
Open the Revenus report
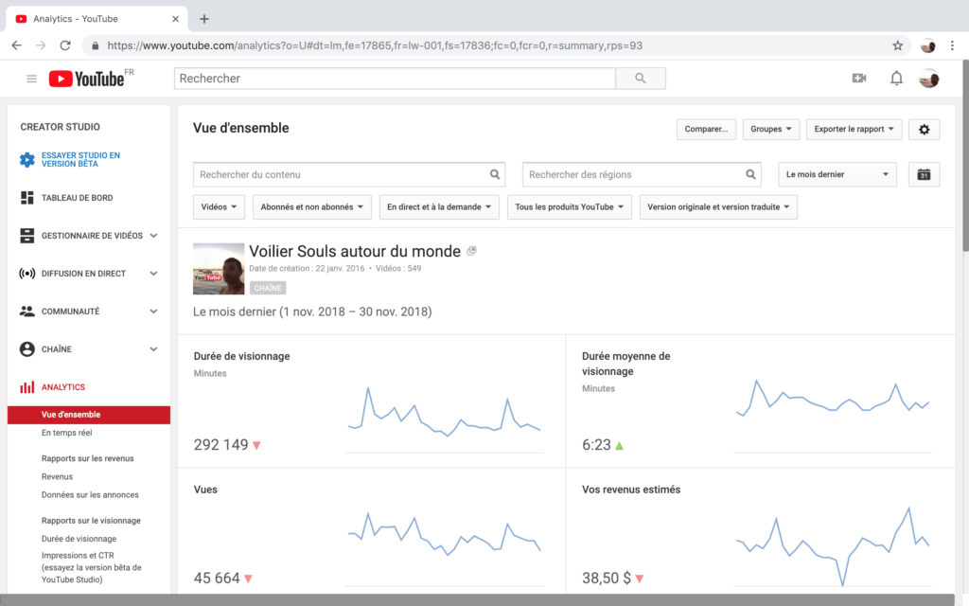[x=57, y=477]
